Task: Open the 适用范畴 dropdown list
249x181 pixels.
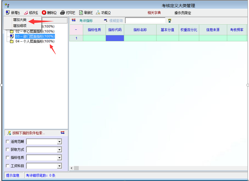Action: point(59,142)
